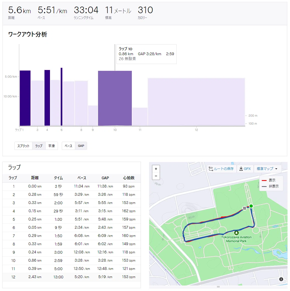Click the park tree icon on map
Image resolution: width=290 pixels, height=291 pixels.
point(236,233)
